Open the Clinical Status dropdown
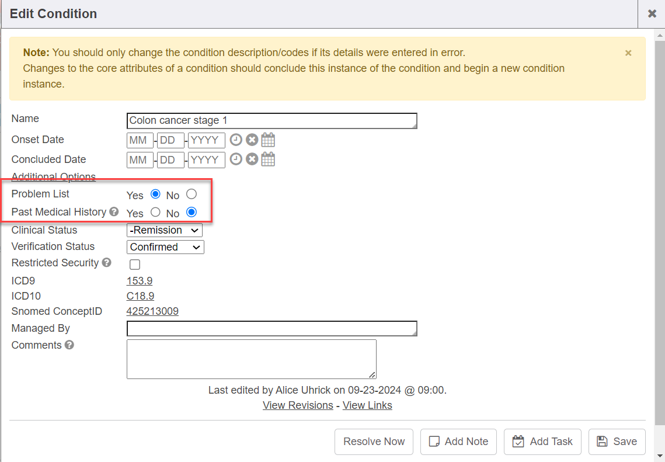Image resolution: width=665 pixels, height=462 pixels. [164, 230]
